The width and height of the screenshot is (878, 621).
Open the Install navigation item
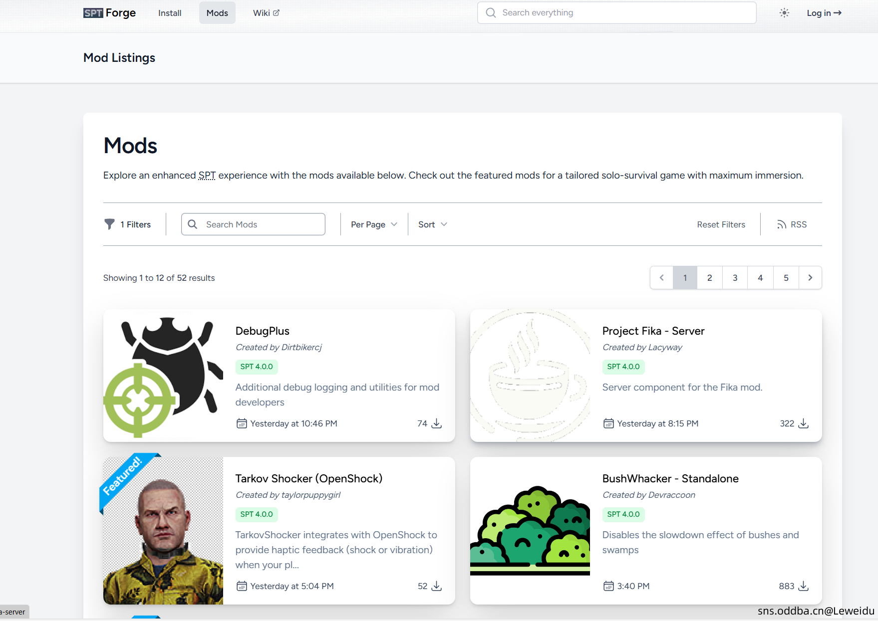[x=170, y=13]
